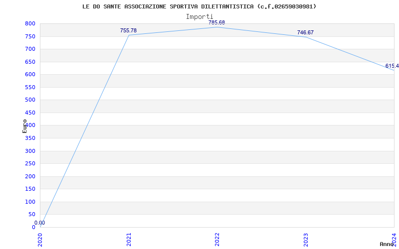This screenshot has width=399, height=249.
Task: Click the chart title LE DO SANTE ASSOCIAZIONE
Action: [199, 6]
